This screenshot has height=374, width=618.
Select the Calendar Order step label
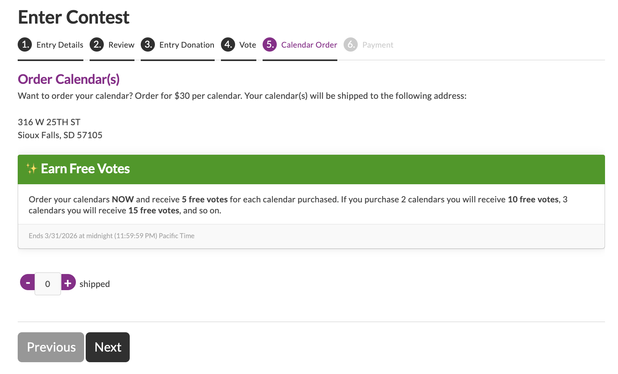(309, 45)
